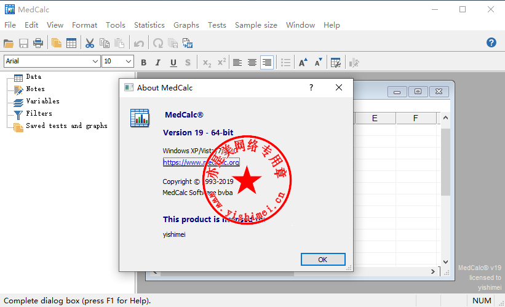
Task: Click the NUM status bar indicator
Action: coord(482,301)
